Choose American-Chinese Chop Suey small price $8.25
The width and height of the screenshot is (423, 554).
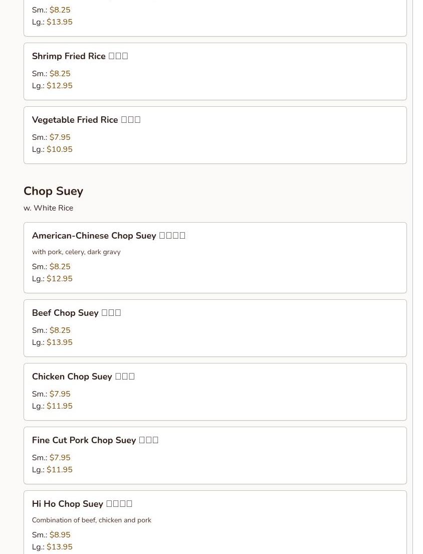60,267
